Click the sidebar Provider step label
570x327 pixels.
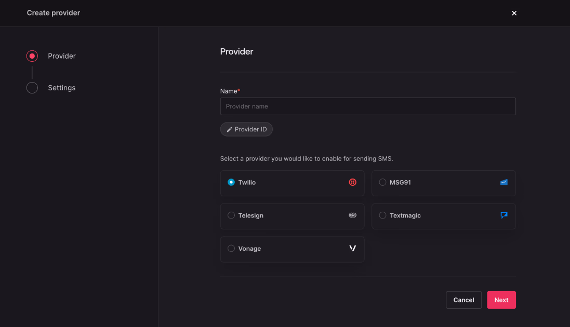click(62, 56)
